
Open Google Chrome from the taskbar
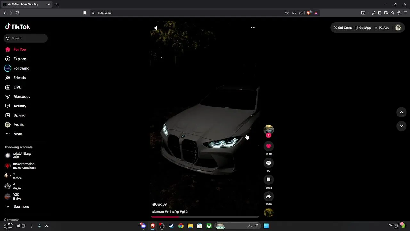coord(181,226)
